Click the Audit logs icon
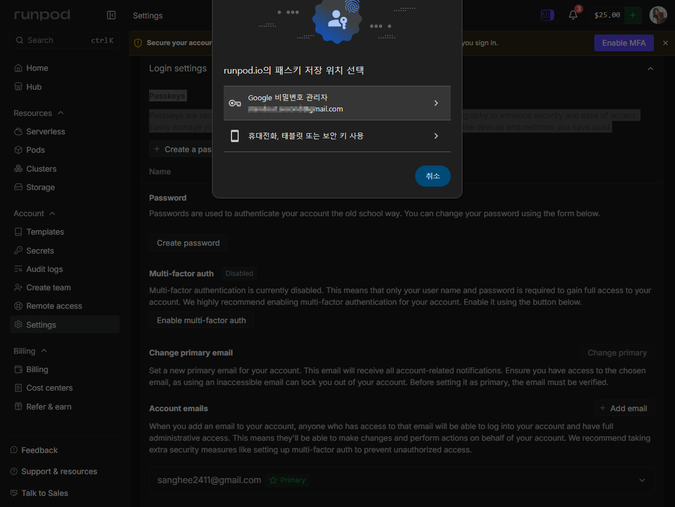The height and width of the screenshot is (507, 675). coord(18,269)
